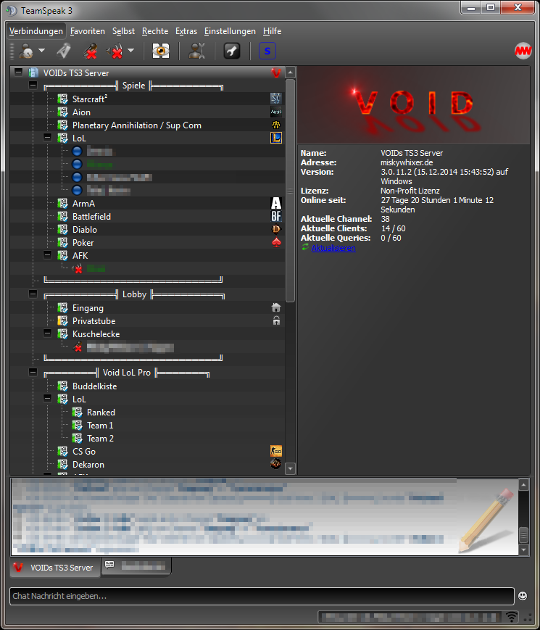This screenshot has width=540, height=630.
Task: Open the Extras menu
Action: click(186, 31)
